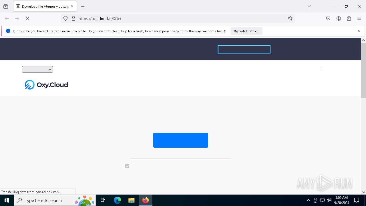The image size is (366, 206).
Task: Click outlined box in dark header
Action: click(x=244, y=49)
